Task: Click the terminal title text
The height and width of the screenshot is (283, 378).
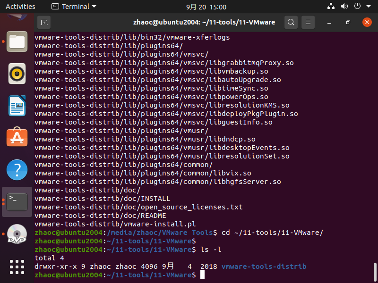Action: [204, 22]
